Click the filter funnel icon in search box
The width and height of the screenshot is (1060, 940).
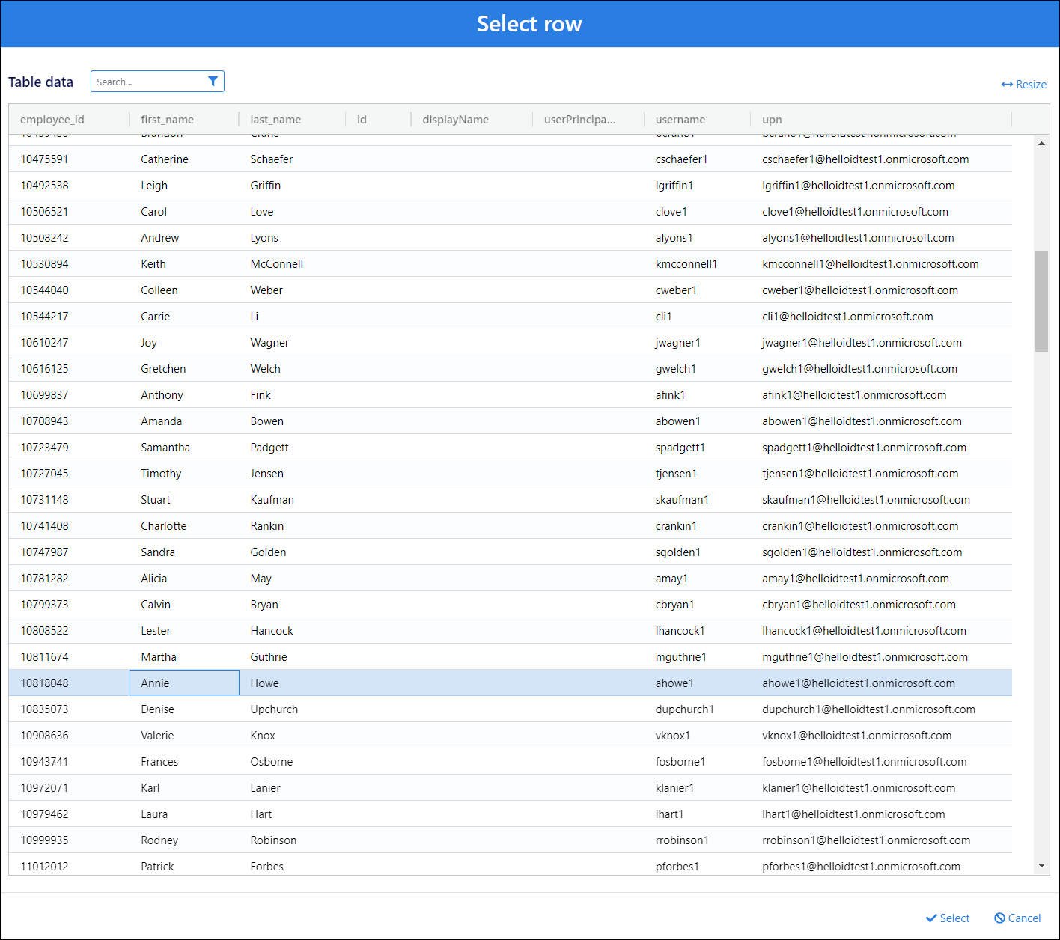(x=213, y=82)
